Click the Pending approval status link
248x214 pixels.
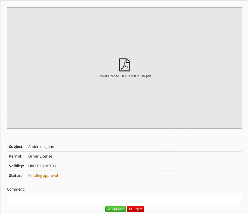pos(43,175)
